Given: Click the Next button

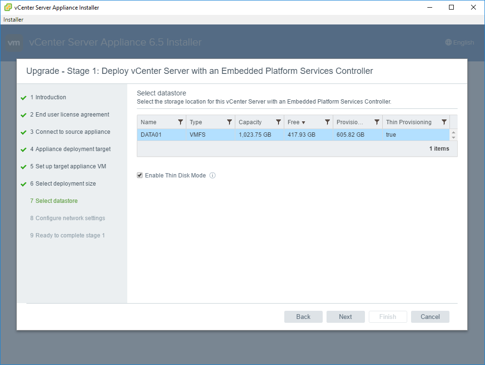Looking at the screenshot, I should pos(345,317).
